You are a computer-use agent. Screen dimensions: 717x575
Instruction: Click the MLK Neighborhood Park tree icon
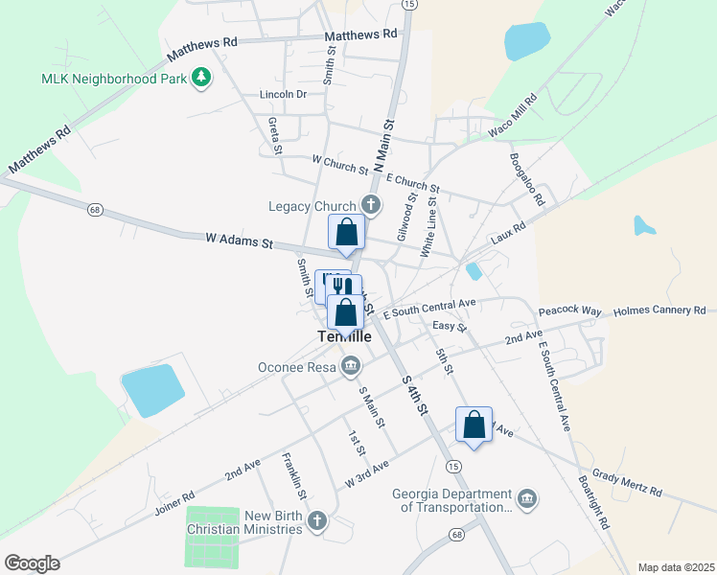pos(201,77)
